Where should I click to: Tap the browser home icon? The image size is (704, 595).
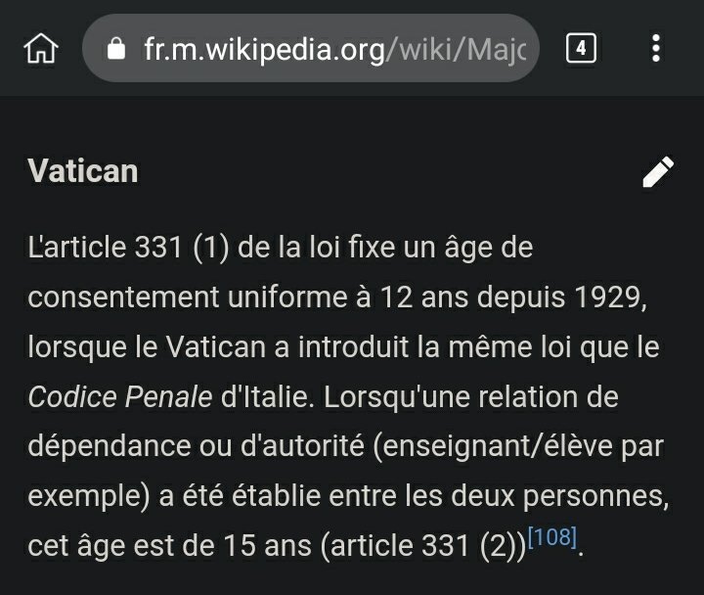[x=41, y=48]
